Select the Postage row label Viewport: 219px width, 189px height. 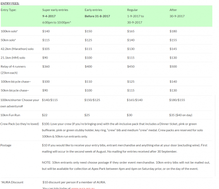[x=6, y=145]
